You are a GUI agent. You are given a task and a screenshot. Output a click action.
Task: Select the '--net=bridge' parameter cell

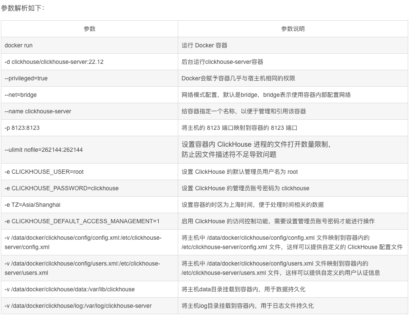tap(89, 95)
